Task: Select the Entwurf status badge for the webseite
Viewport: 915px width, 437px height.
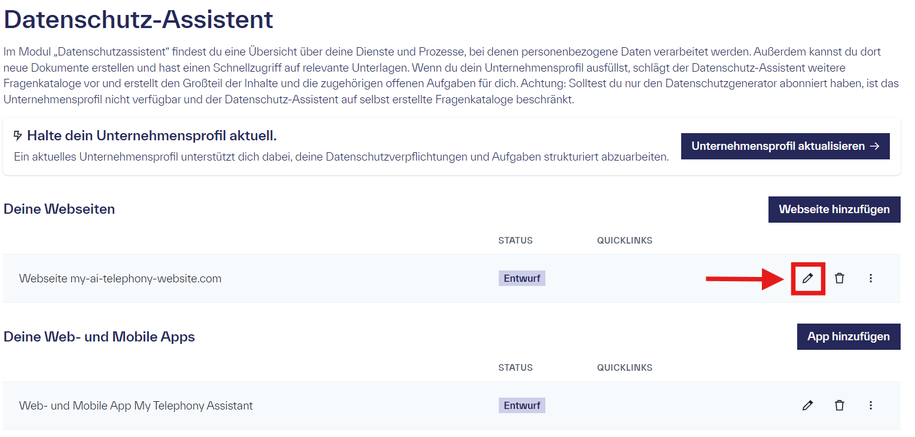Action: pyautogui.click(x=521, y=278)
